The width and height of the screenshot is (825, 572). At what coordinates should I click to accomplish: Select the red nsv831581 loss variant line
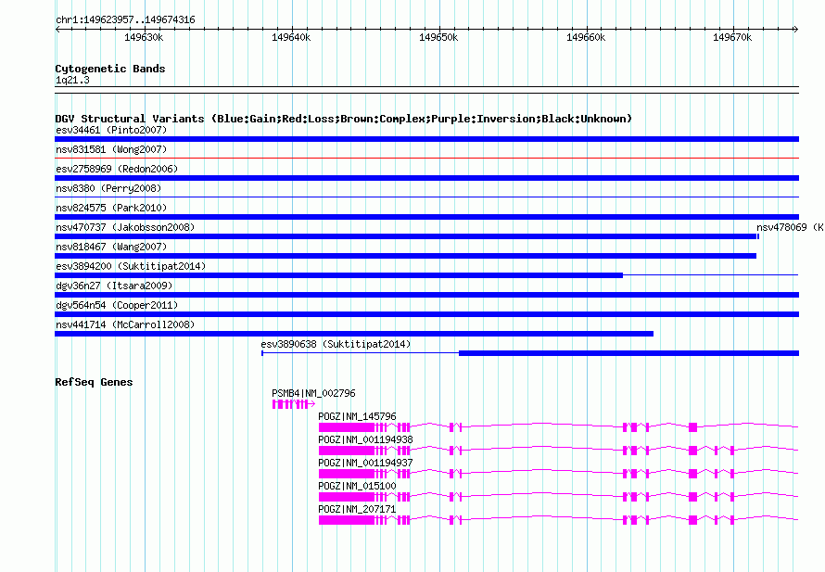(426, 158)
